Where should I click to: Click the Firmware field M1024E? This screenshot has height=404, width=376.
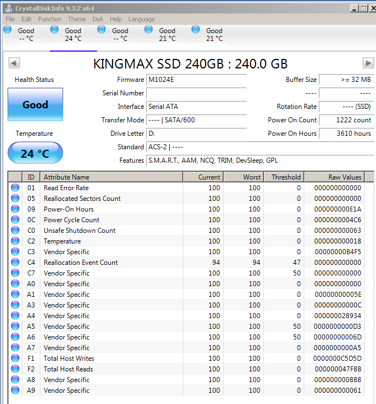point(196,80)
